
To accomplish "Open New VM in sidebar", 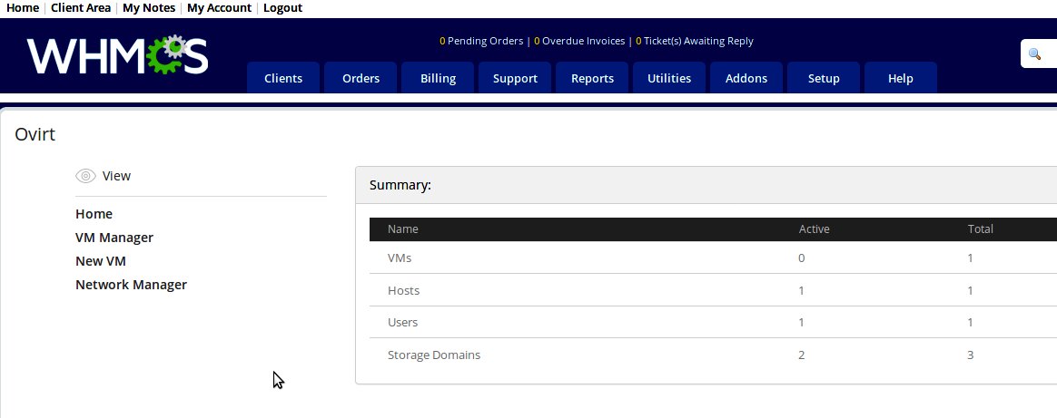I will tap(101, 261).
